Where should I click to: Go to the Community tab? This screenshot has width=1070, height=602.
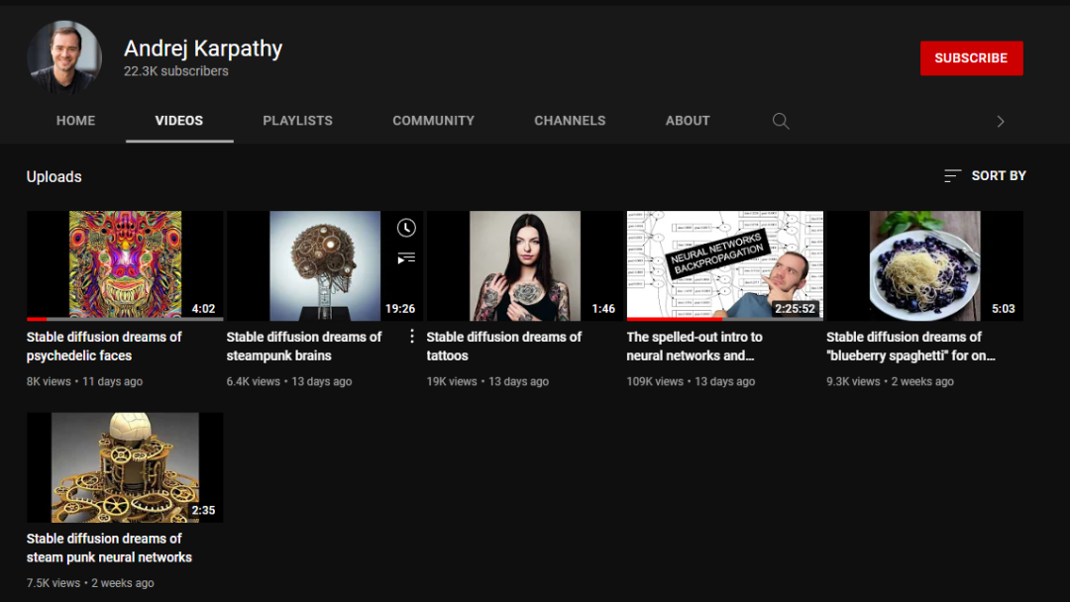[x=433, y=121]
